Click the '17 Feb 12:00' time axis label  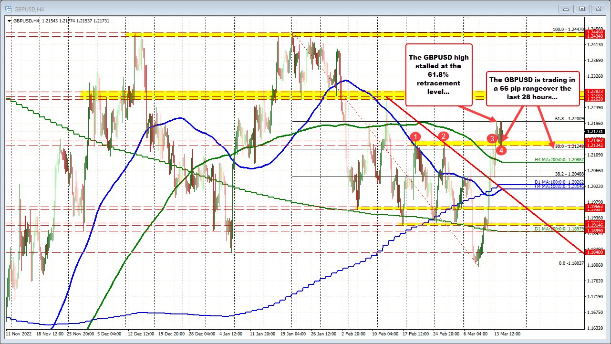416,334
